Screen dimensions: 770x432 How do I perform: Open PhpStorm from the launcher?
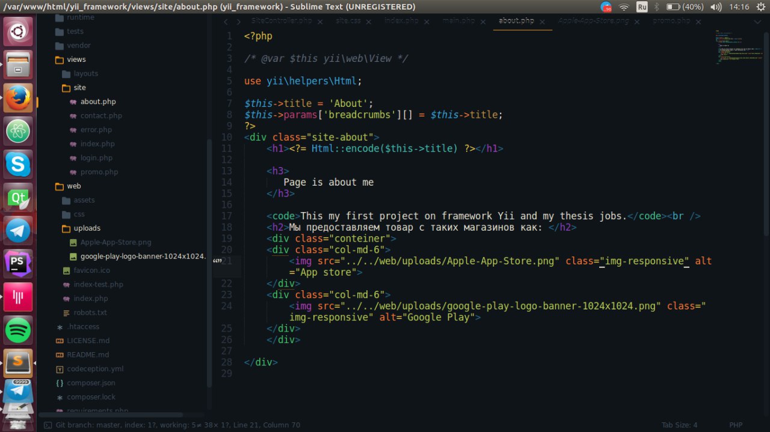[18, 263]
